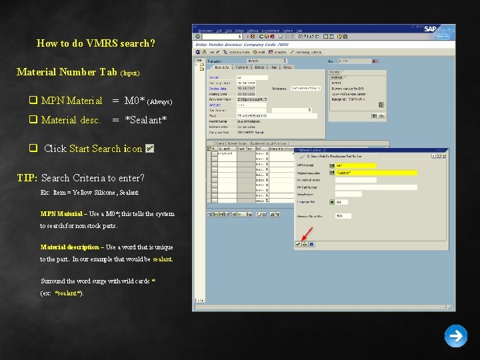Switch to the Tax tab
This screenshot has width=480, height=360.
274,67
